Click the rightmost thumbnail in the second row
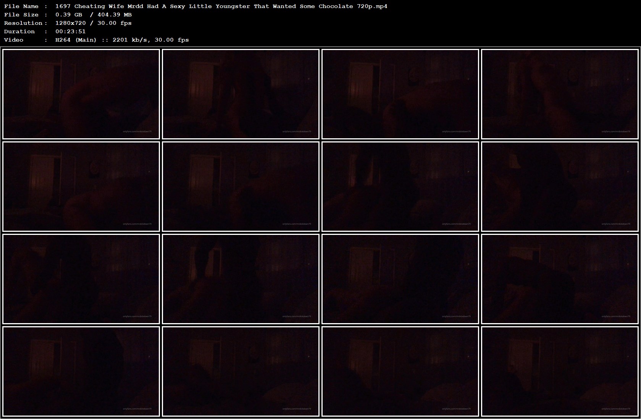Image resolution: width=641 pixels, height=419 pixels. 560,186
